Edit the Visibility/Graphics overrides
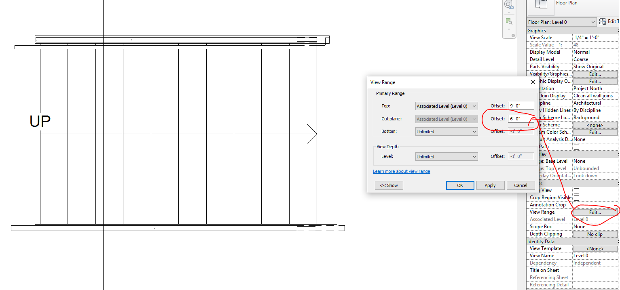This screenshot has height=290, width=620. (595, 74)
